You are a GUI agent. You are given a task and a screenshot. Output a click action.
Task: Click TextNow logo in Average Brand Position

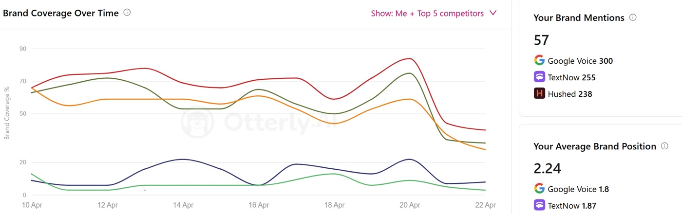(539, 206)
